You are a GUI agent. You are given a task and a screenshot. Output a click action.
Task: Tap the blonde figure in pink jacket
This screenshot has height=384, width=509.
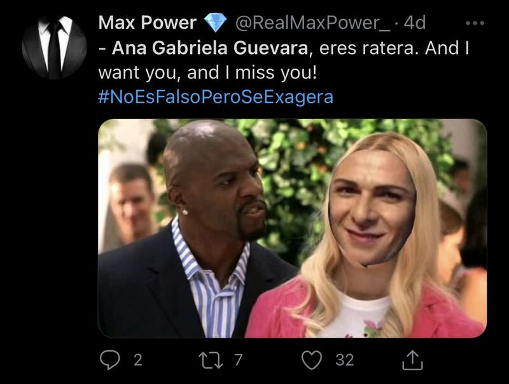(x=367, y=235)
